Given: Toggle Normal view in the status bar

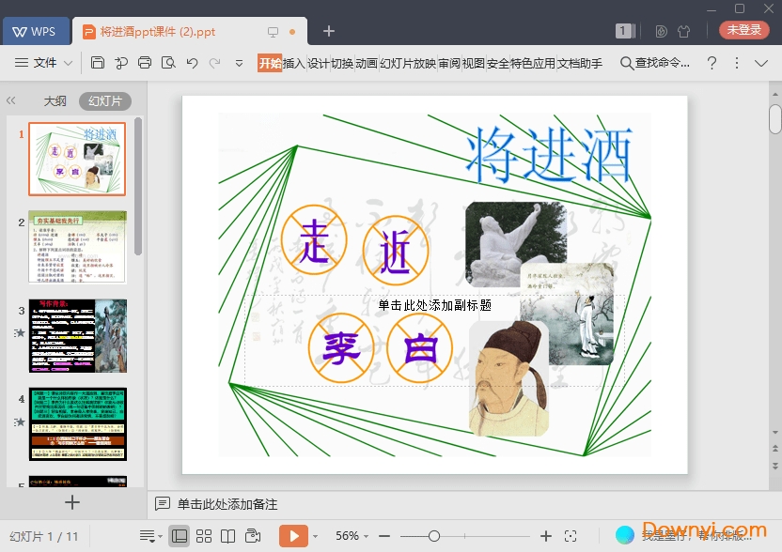Looking at the screenshot, I should coord(180,535).
